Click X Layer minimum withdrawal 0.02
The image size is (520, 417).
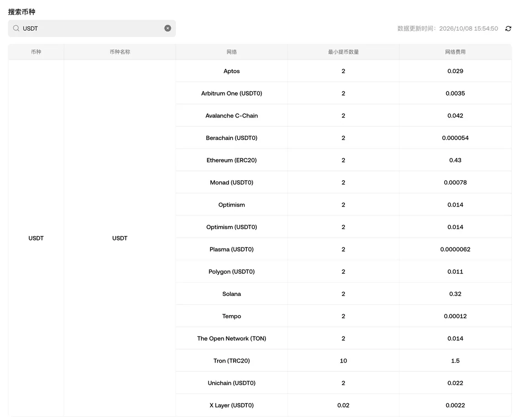[x=343, y=405]
